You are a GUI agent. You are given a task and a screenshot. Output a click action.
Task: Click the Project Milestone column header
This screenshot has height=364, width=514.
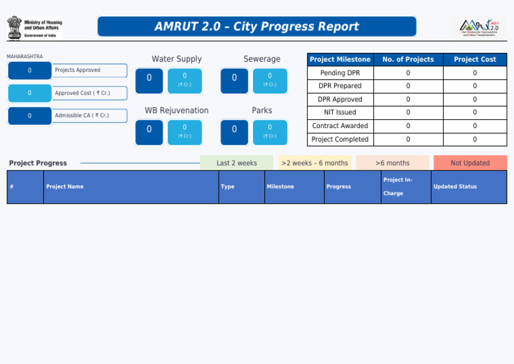point(340,60)
